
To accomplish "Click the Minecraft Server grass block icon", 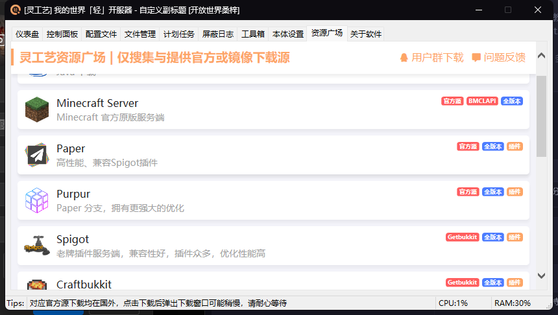I will point(37,110).
